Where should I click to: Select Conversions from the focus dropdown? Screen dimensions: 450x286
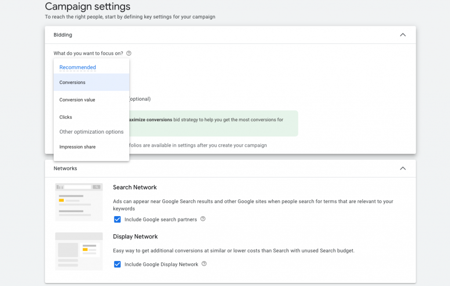tap(91, 82)
